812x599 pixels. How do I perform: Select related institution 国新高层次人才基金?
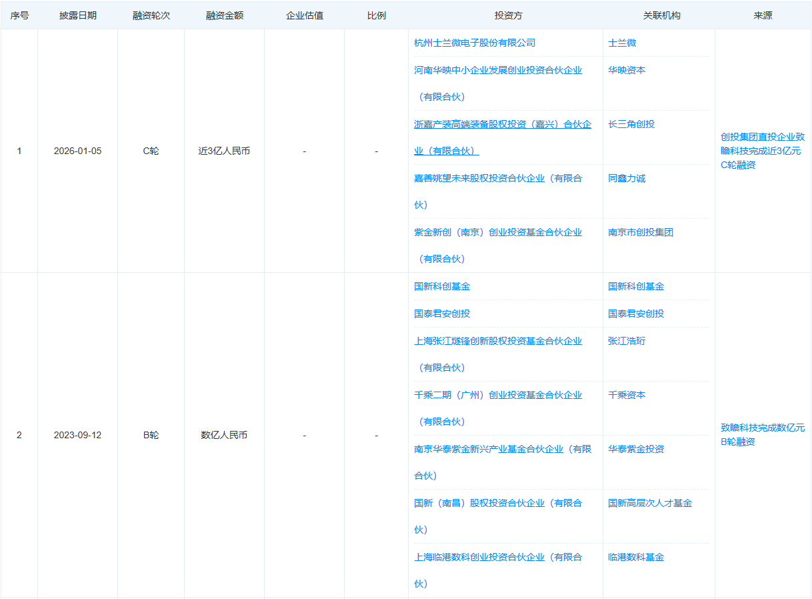click(x=650, y=503)
